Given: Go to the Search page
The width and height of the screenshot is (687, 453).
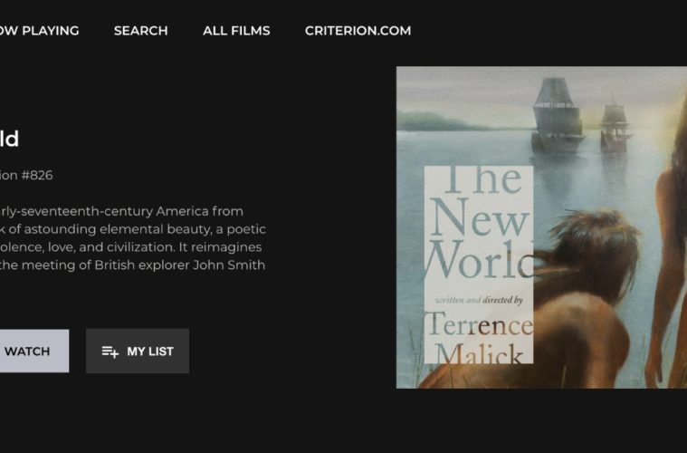Looking at the screenshot, I should click(140, 31).
